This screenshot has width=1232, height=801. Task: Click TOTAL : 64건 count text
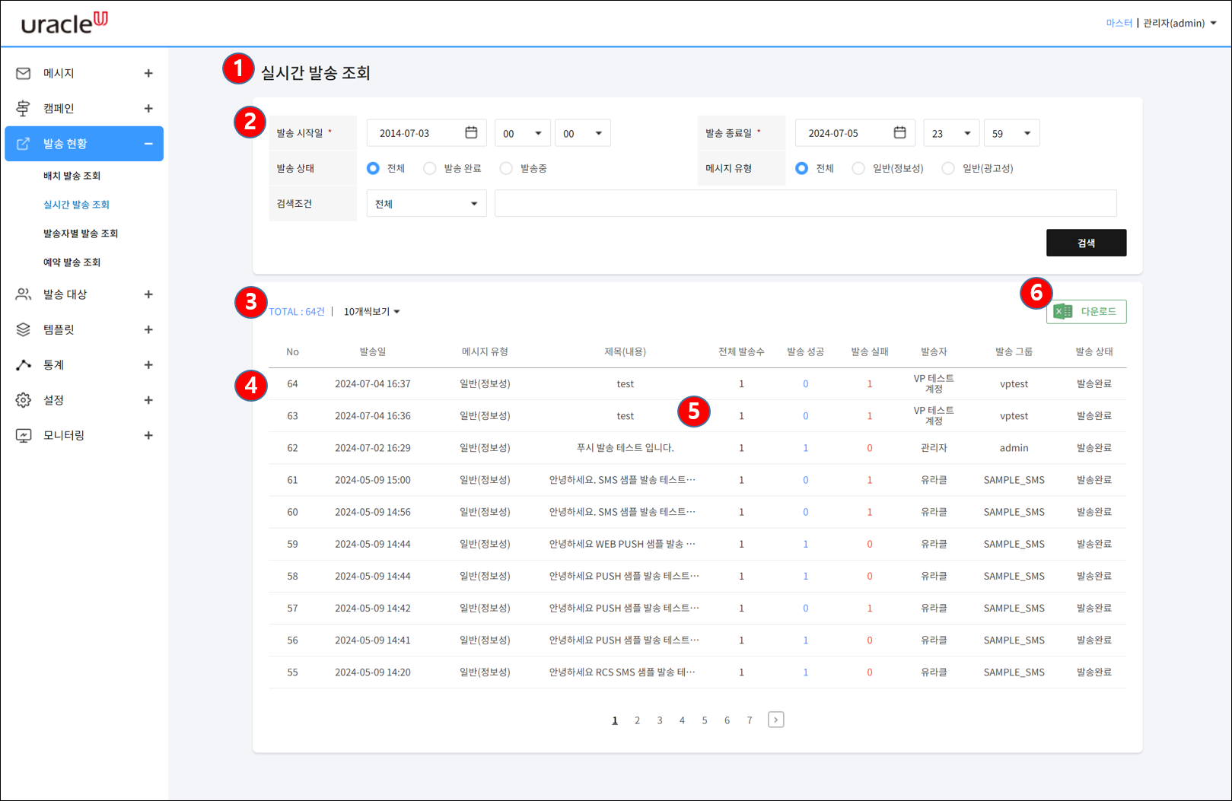[297, 311]
